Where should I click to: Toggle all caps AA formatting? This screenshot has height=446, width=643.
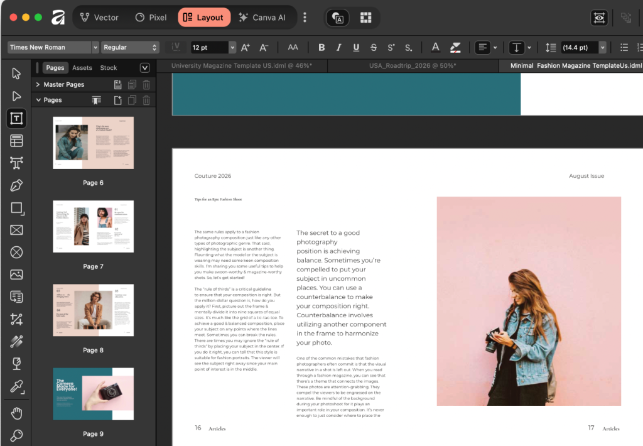click(293, 47)
